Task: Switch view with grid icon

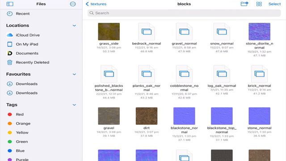Action: [x=259, y=4]
